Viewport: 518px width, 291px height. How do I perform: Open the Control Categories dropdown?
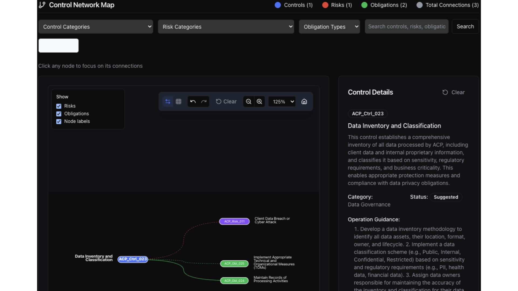[x=96, y=26]
